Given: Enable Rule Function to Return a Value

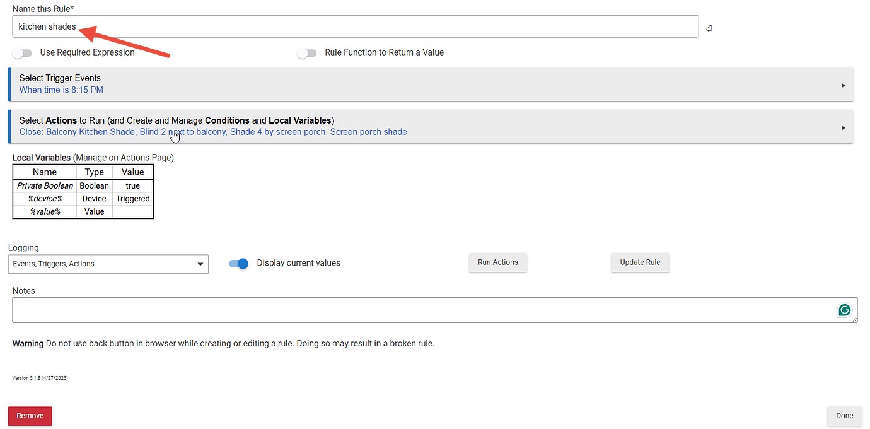Looking at the screenshot, I should pyautogui.click(x=307, y=53).
